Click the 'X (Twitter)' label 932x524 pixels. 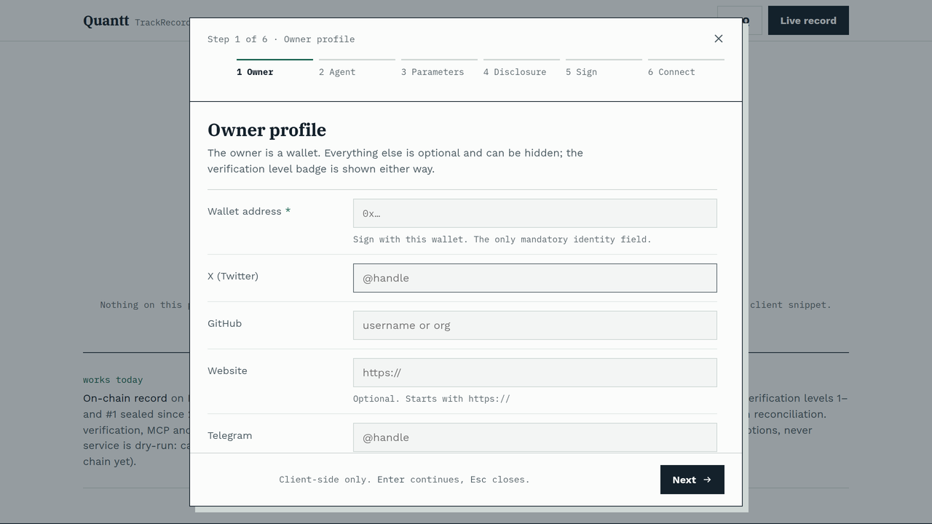(233, 276)
